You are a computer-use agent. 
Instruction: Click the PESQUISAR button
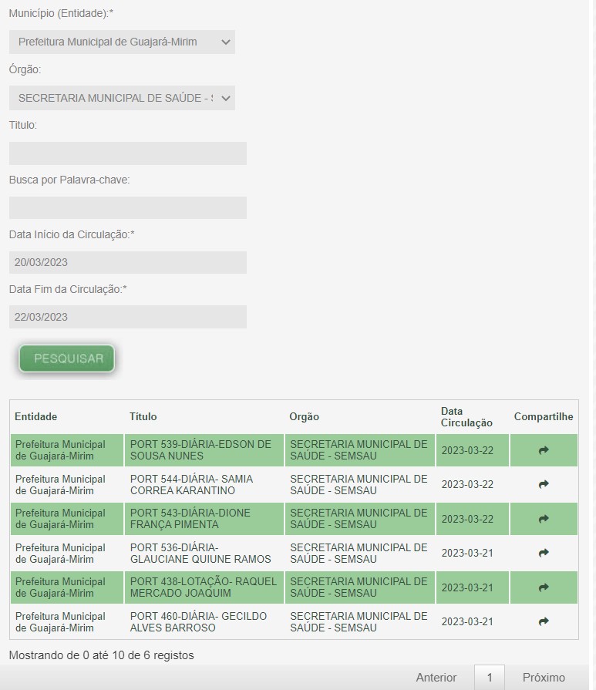(x=68, y=358)
